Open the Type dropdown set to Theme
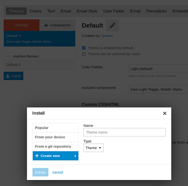Screen dimensions: 188x186 [x=94, y=148]
